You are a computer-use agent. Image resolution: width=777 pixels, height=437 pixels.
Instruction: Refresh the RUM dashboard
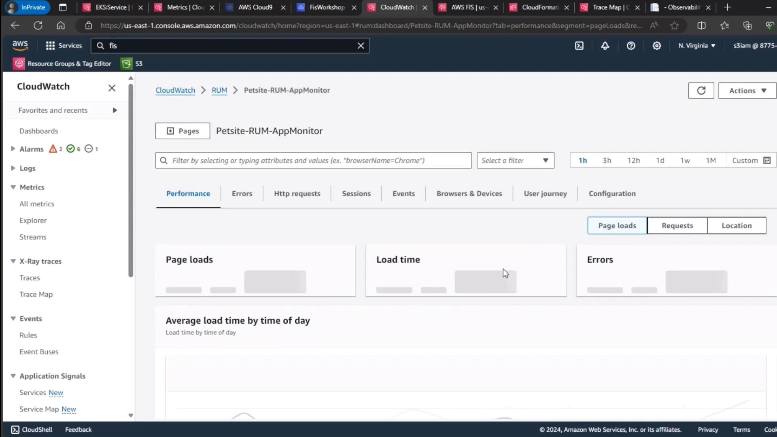click(x=701, y=91)
